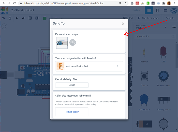Viewport: 178px width, 132px height.
Task: Open Autodesk Fusion 360 option
Action: 89,66
